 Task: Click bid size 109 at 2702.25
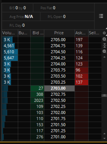(x=37, y=107)
